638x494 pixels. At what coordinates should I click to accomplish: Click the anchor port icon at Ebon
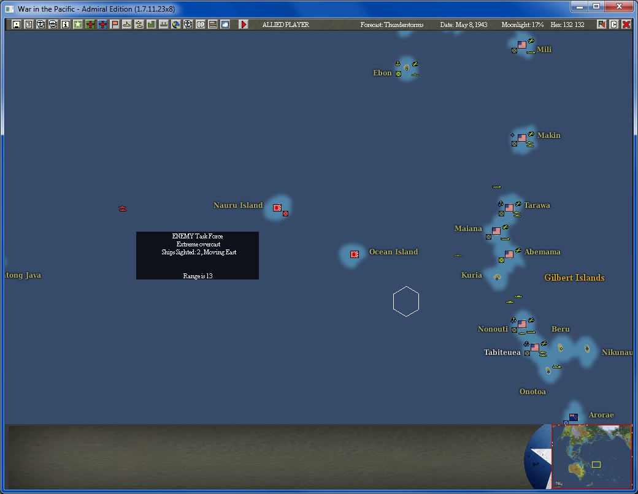click(x=398, y=64)
